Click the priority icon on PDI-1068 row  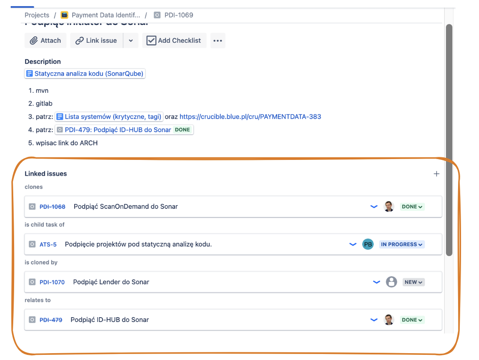click(x=374, y=207)
